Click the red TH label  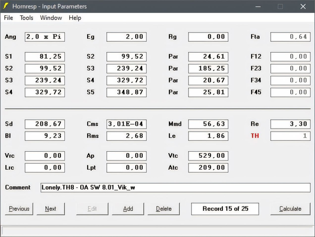pos(255,136)
